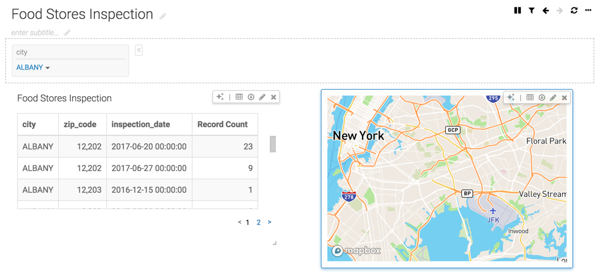
Task: Remove the table visual from dashboard
Action: coord(273,97)
